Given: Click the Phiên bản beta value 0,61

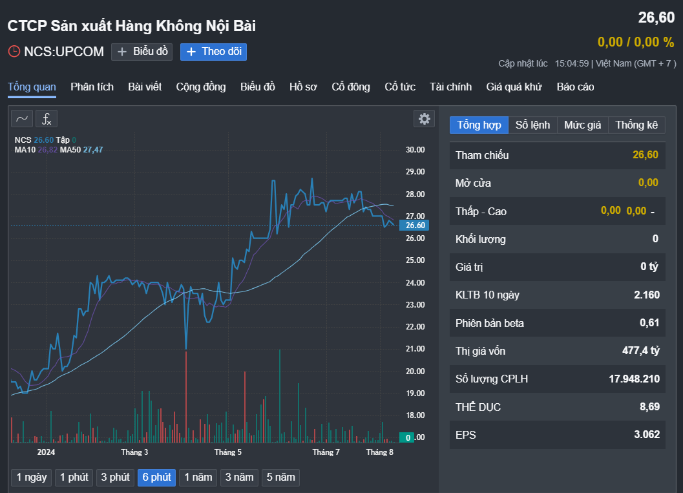Looking at the screenshot, I should [x=649, y=322].
